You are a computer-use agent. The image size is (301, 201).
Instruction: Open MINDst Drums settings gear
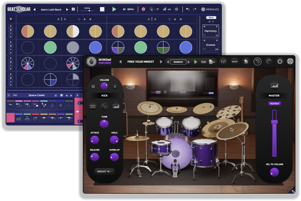280,61
